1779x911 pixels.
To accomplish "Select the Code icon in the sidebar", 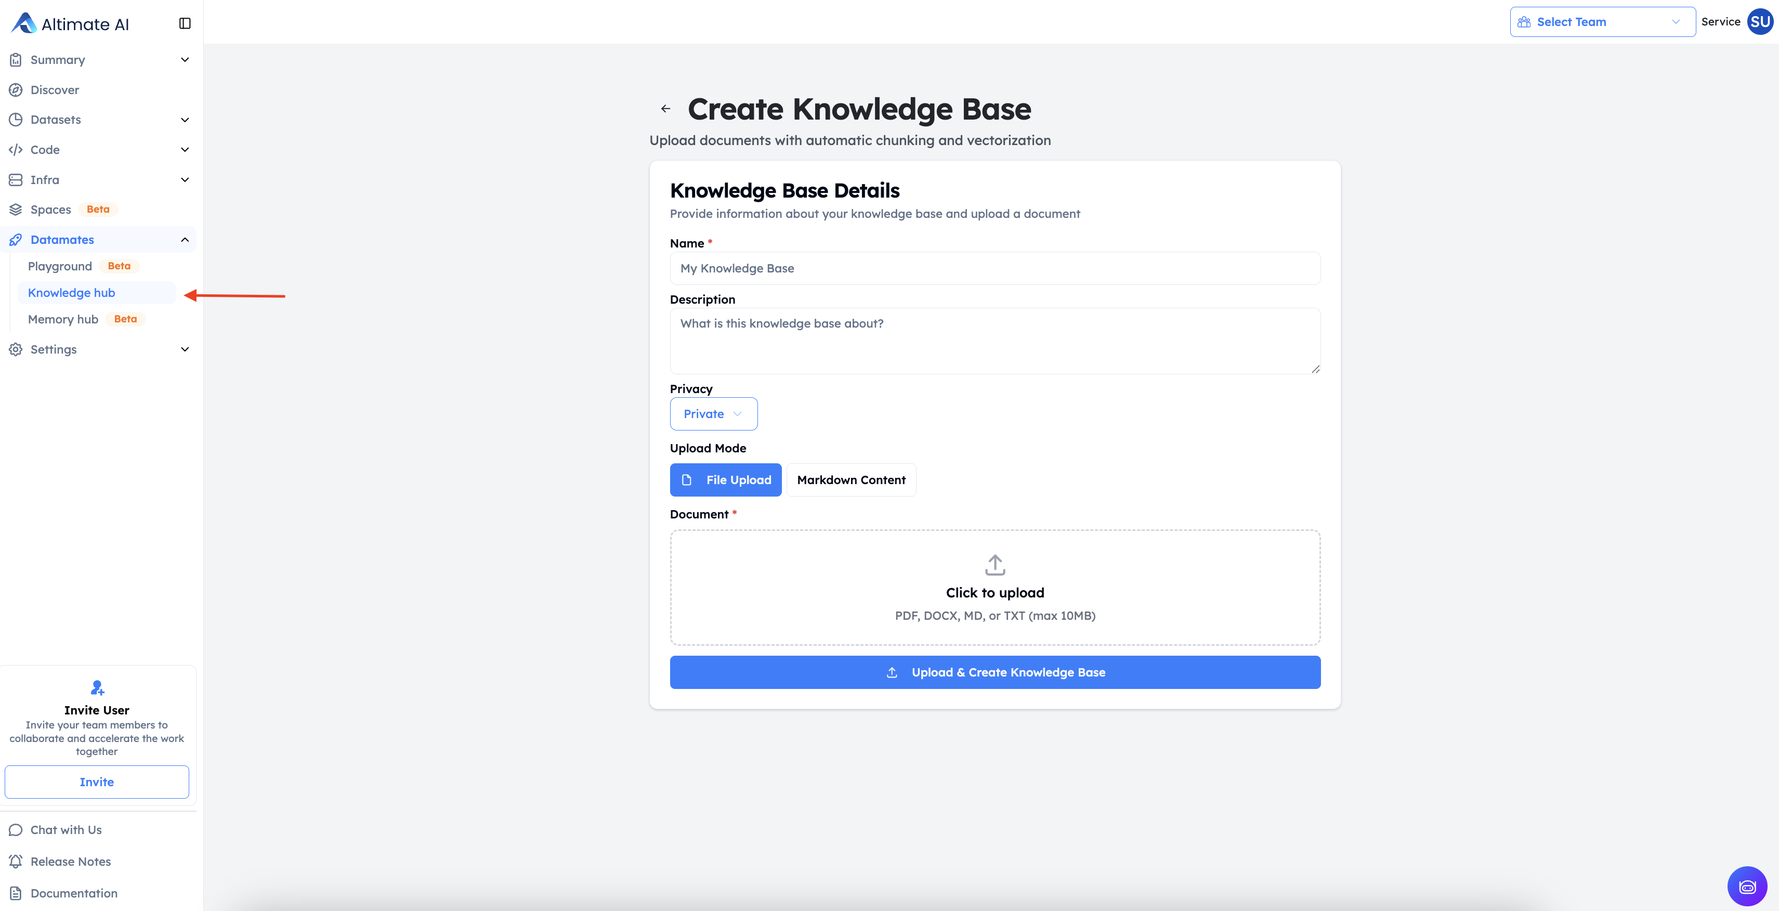I will coord(16,149).
